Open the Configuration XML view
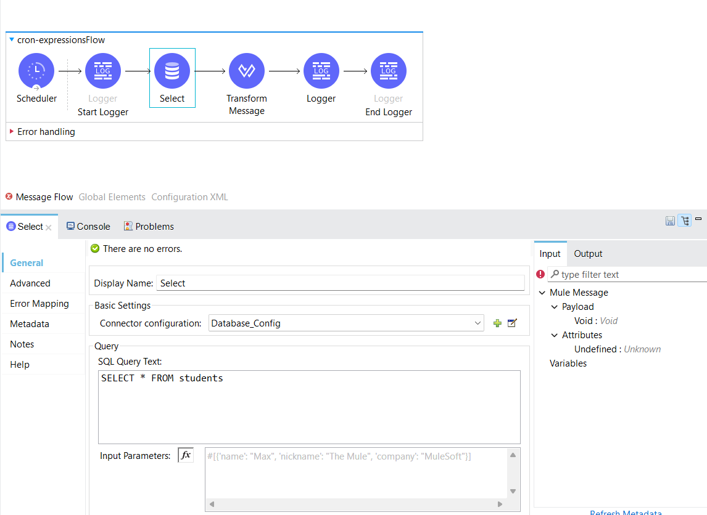This screenshot has width=707, height=515. pyautogui.click(x=189, y=197)
